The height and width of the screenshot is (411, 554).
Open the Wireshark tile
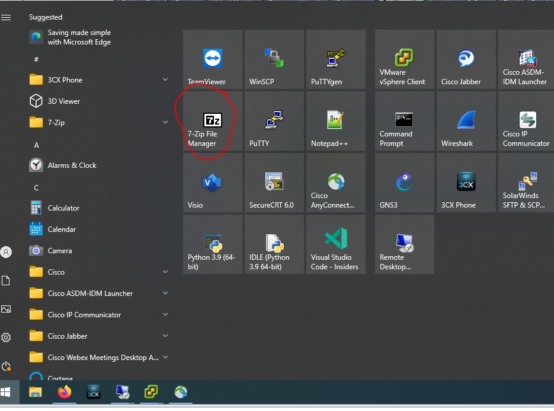[x=466, y=121]
